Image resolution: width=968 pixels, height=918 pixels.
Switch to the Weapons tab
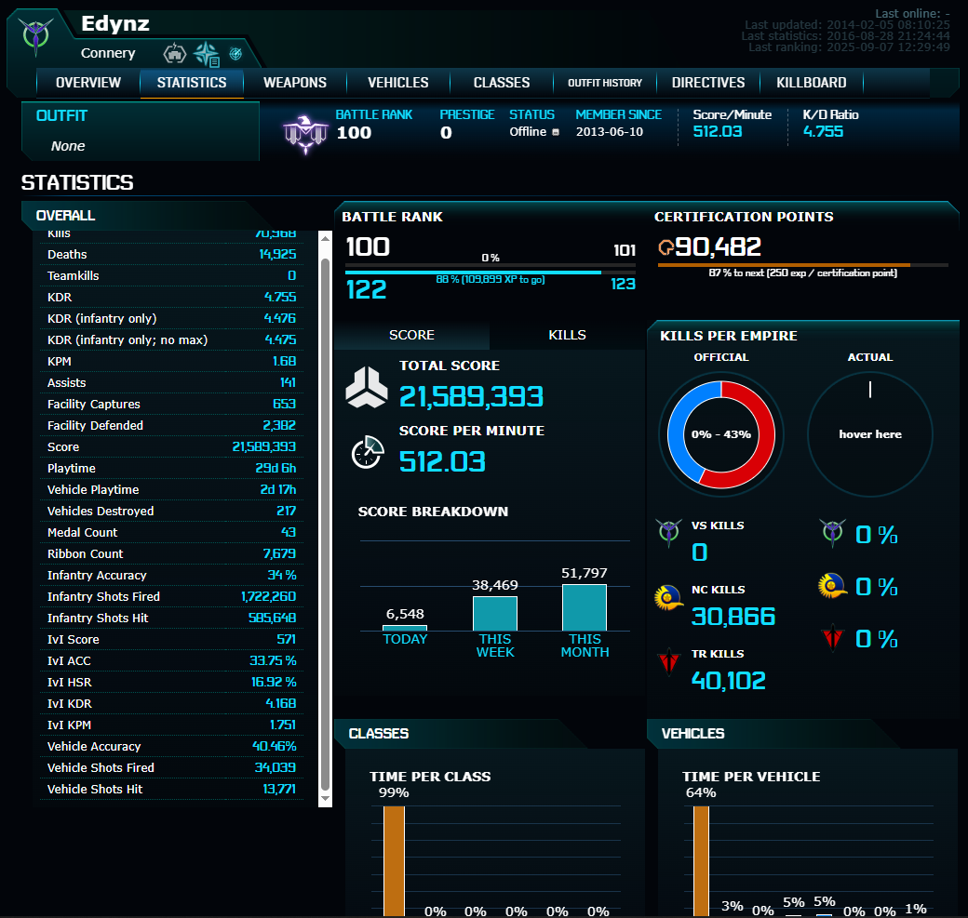click(295, 83)
